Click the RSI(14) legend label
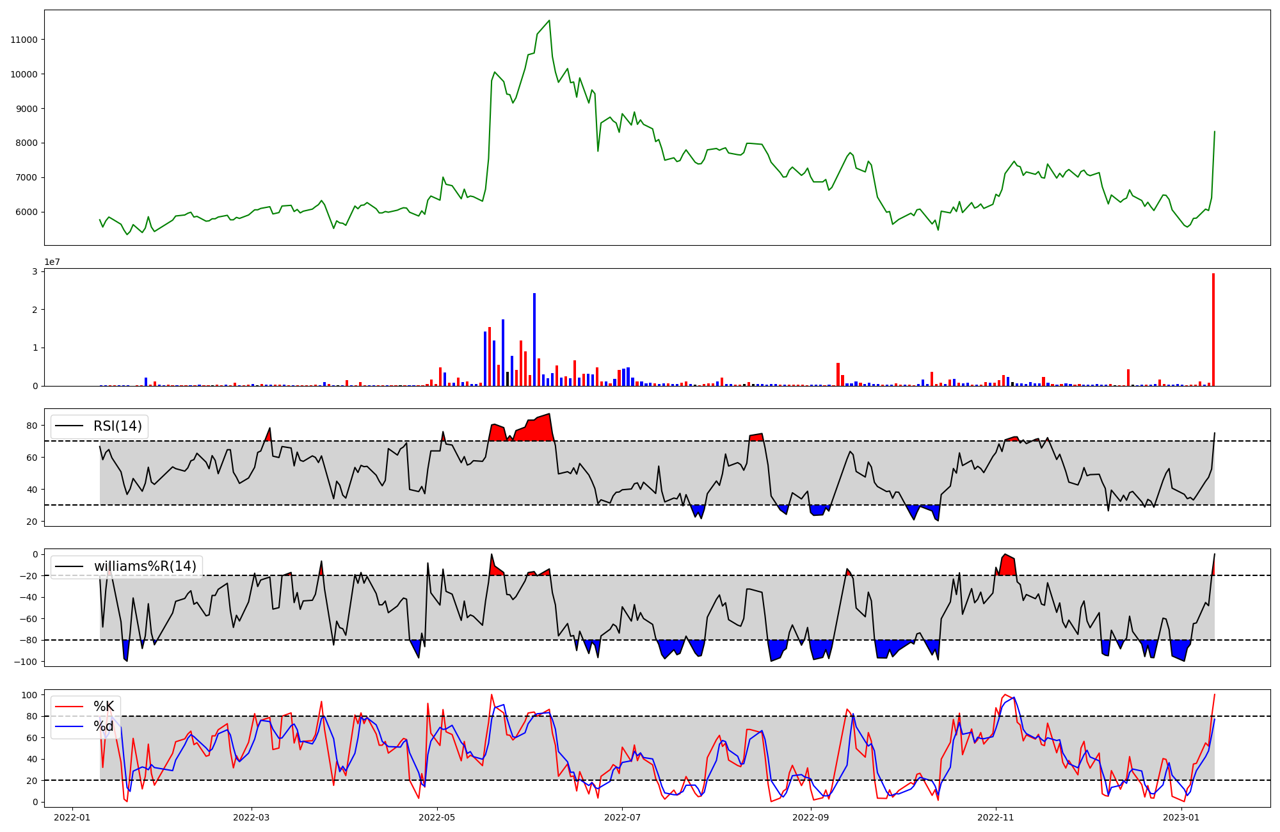The image size is (1280, 832). [x=118, y=426]
